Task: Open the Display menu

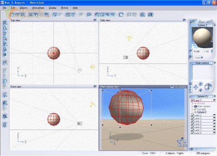Action: [x=53, y=8]
